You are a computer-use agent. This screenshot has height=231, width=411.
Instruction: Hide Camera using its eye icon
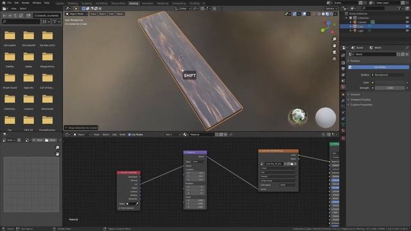(407, 22)
